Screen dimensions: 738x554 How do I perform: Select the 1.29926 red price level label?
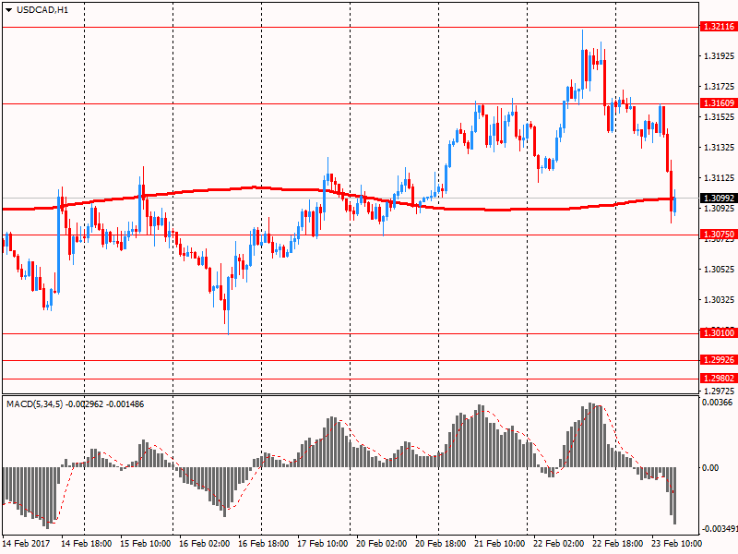(719, 360)
